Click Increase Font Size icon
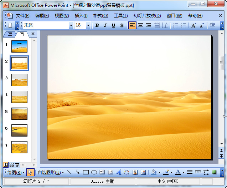 (194, 25)
